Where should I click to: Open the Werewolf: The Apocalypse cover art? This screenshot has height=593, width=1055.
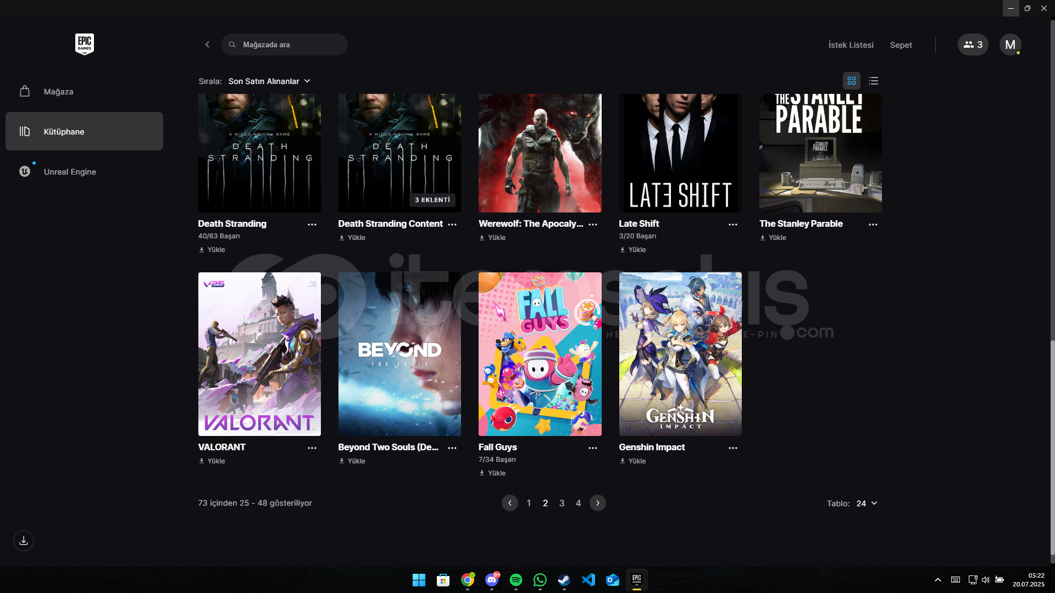[540, 153]
